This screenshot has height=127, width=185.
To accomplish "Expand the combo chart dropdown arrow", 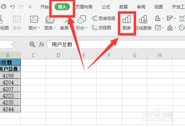I will point(175,28).
